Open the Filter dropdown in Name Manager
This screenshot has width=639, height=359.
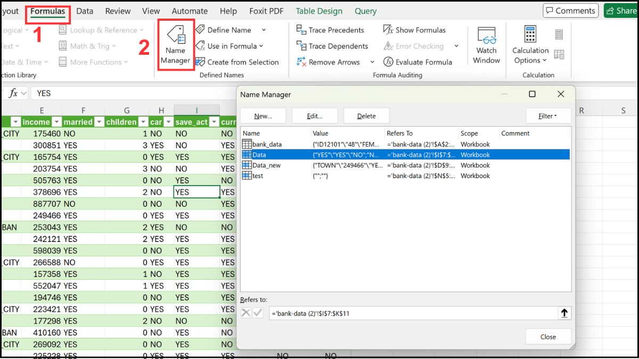[x=548, y=115]
